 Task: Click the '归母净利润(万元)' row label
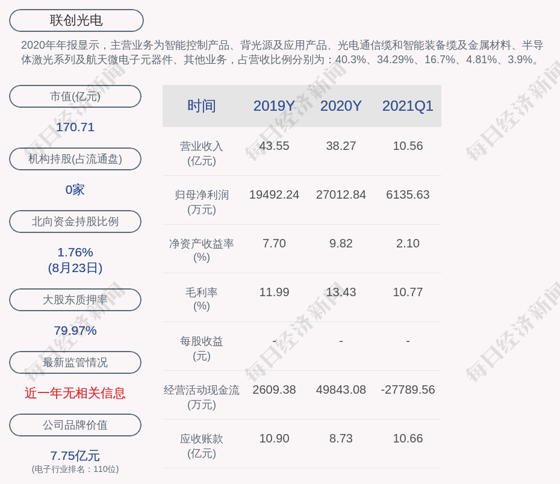click(202, 202)
